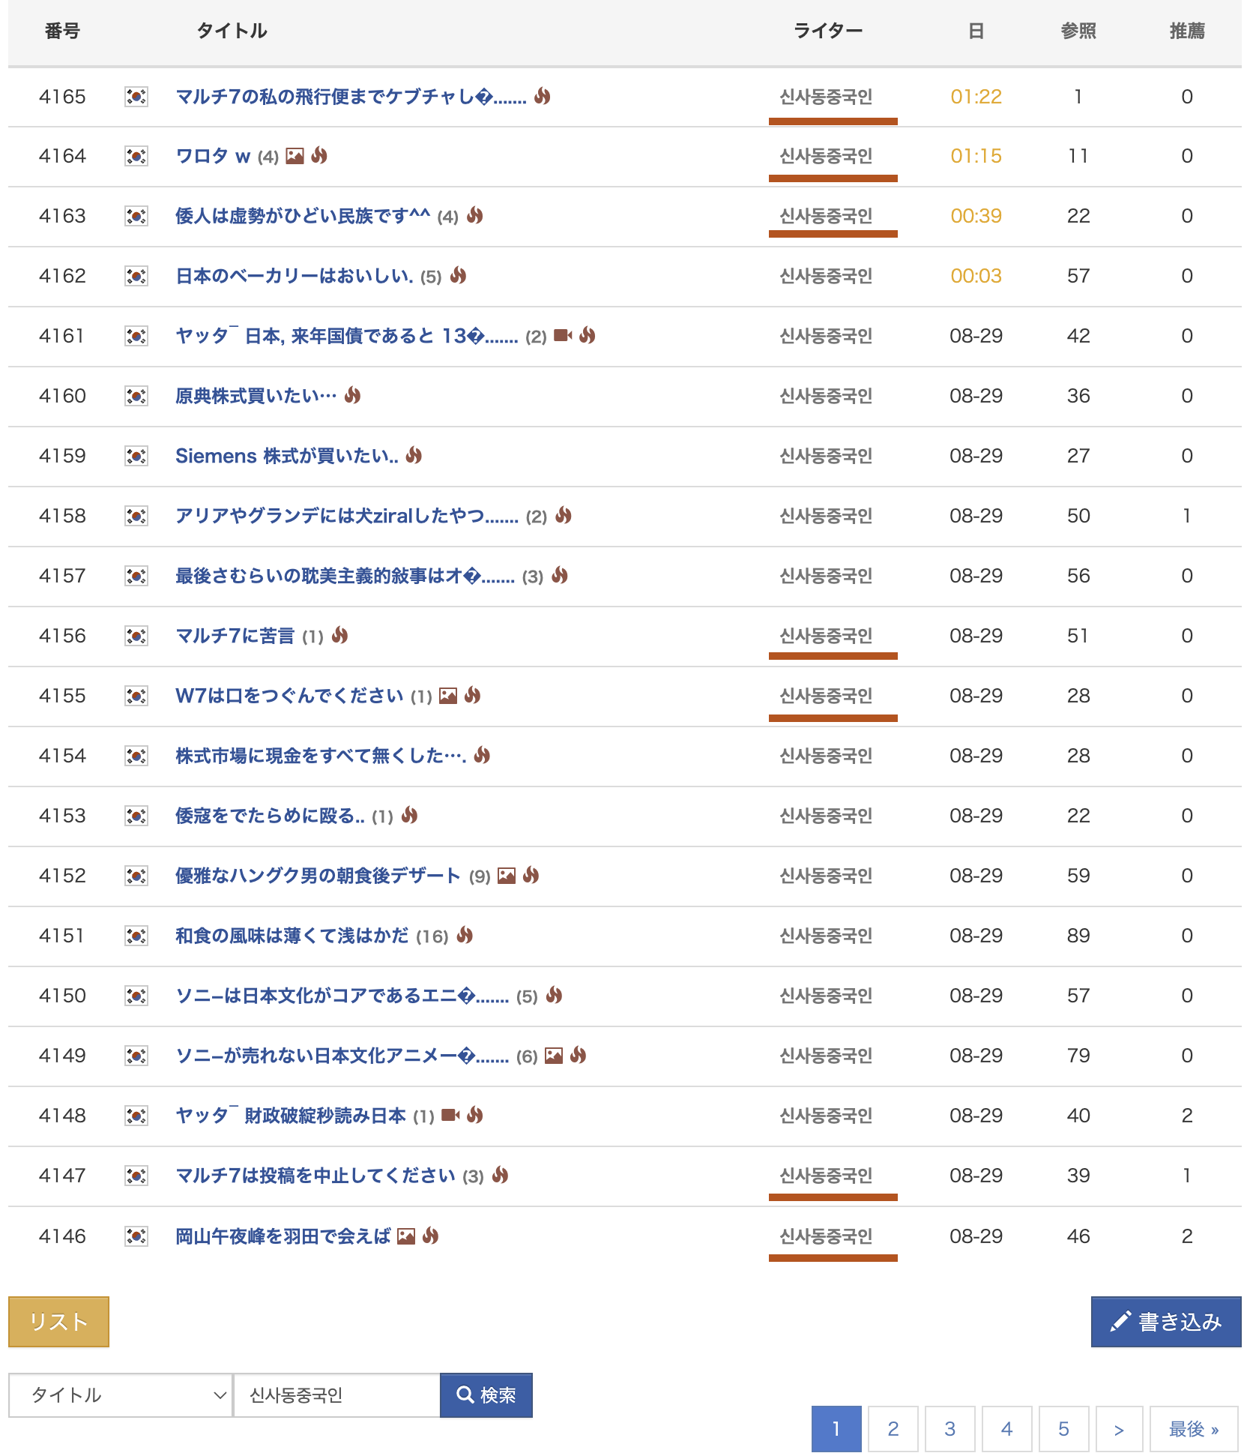The height and width of the screenshot is (1456, 1250).
Task: Click the picture icon on post 4146
Action: [406, 1236]
